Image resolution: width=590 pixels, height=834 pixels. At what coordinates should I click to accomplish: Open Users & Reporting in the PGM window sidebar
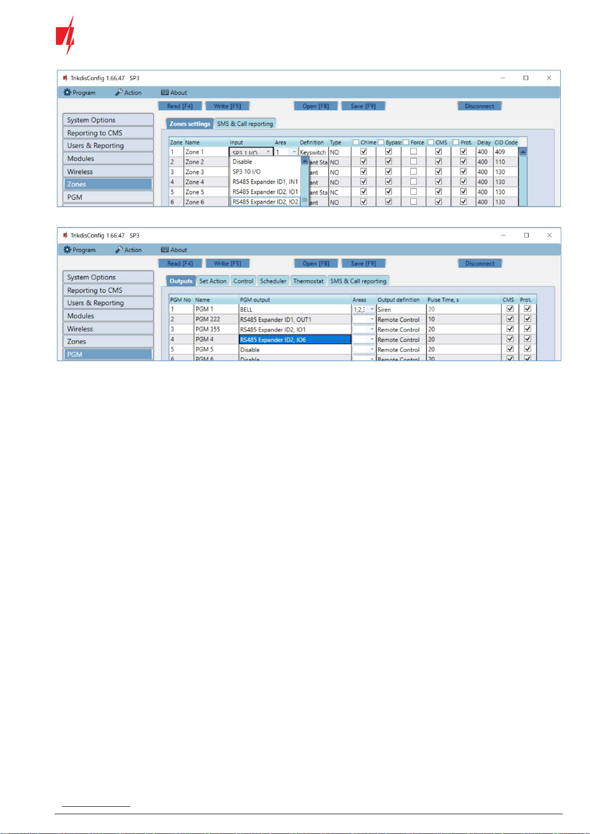[108, 303]
